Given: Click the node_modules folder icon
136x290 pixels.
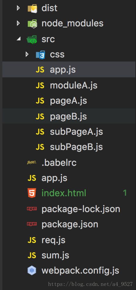Looking at the screenshot, I should coord(32,24).
